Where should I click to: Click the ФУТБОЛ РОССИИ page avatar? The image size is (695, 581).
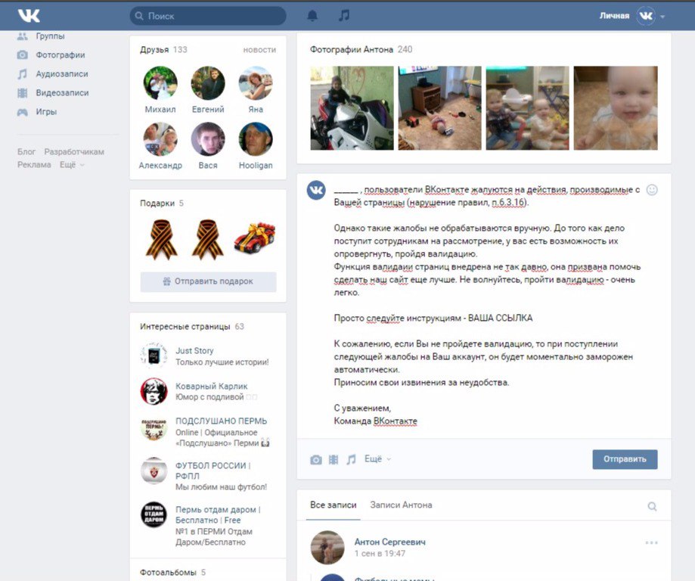coord(154,471)
